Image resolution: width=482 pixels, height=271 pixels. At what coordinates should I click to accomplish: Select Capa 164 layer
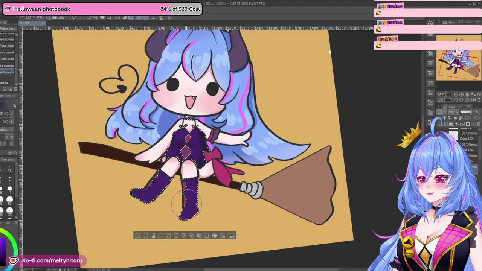(469, 150)
